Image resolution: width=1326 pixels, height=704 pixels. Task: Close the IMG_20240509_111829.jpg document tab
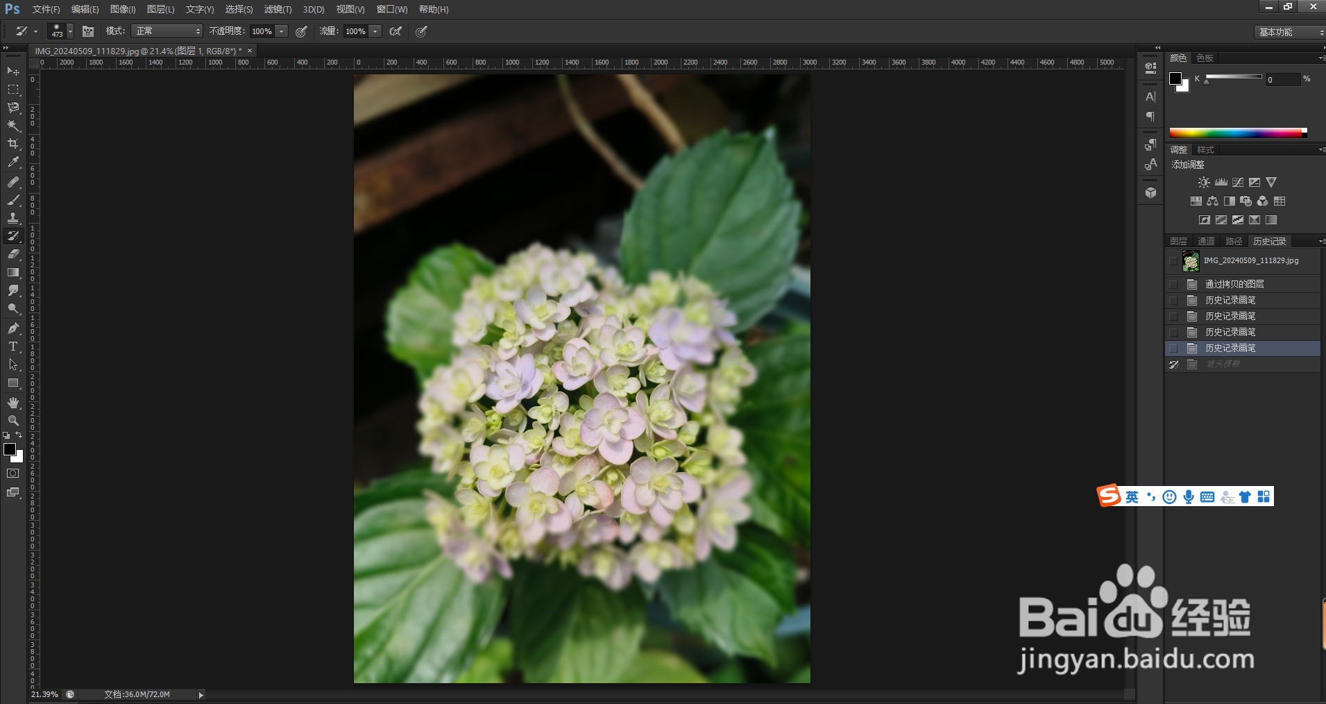coord(250,51)
